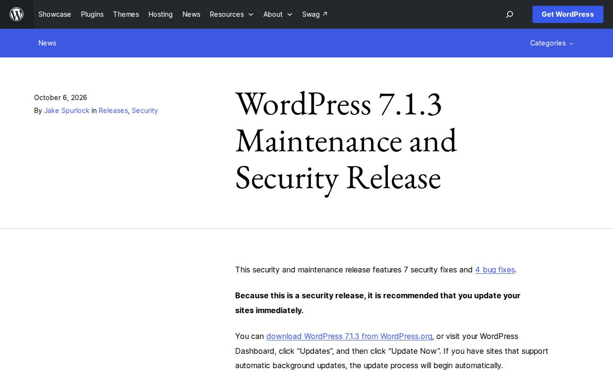Open the Themes navigation link
Image resolution: width=613 pixels, height=383 pixels.
[x=126, y=14]
